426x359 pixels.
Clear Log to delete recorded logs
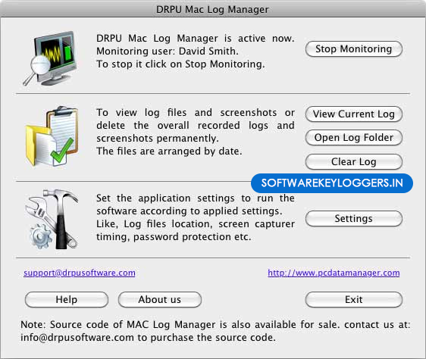coord(354,162)
